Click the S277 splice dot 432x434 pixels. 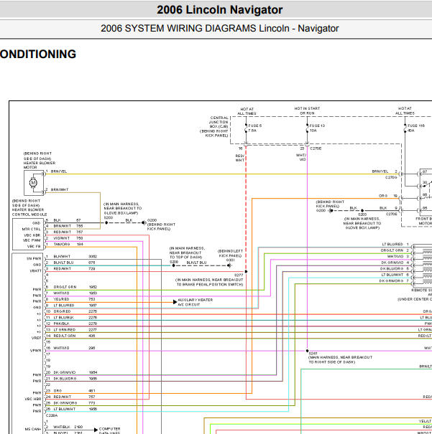[246, 272]
